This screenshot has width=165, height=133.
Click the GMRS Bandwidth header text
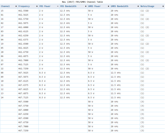click(119, 6)
